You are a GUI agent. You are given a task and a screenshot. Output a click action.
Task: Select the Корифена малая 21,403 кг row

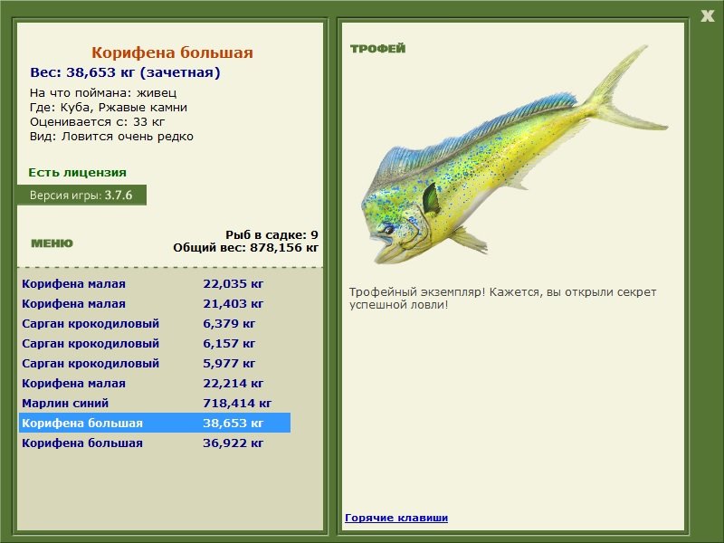(x=155, y=304)
